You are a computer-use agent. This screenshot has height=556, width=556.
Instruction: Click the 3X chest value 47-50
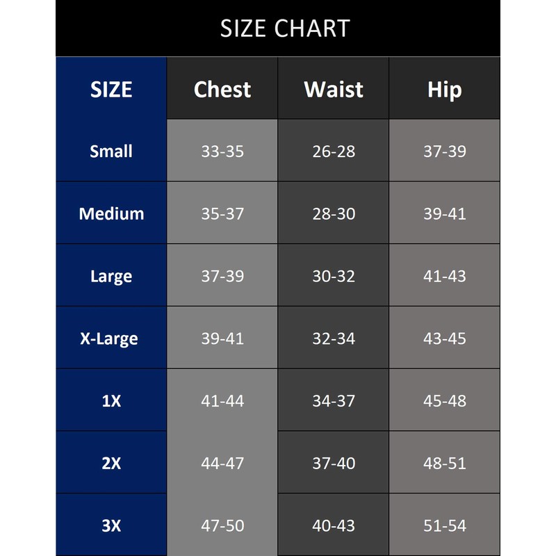tap(222, 525)
